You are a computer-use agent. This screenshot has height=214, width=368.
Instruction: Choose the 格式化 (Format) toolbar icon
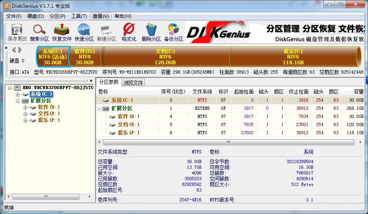[x=129, y=33]
